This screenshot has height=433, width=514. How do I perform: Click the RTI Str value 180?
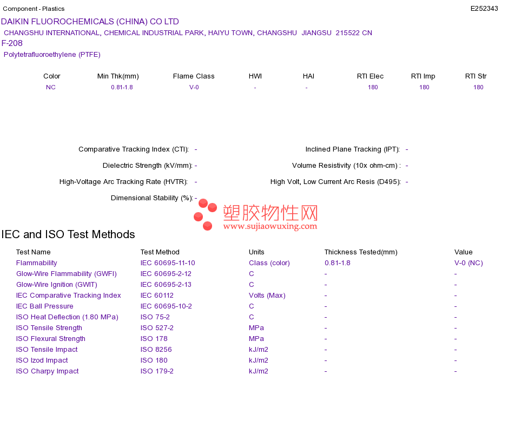(x=478, y=87)
